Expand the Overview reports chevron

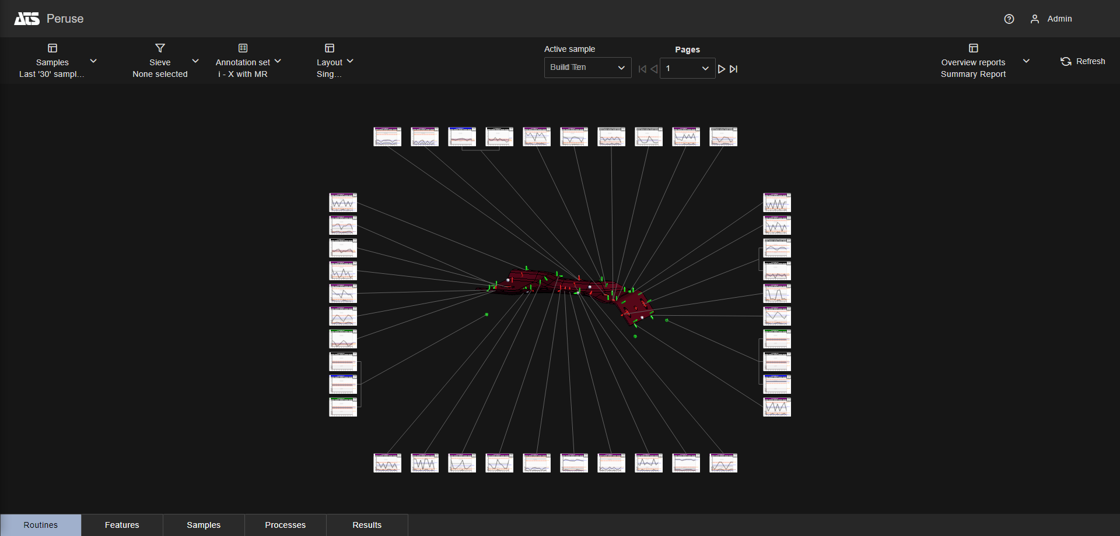(x=1026, y=61)
